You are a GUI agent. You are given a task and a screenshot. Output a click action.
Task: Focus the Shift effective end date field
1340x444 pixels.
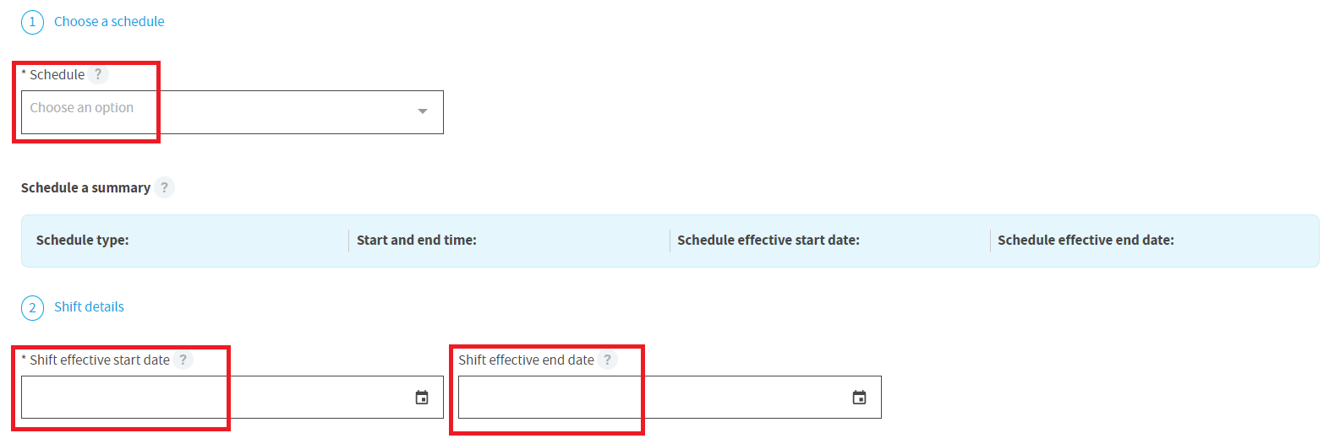[670, 397]
